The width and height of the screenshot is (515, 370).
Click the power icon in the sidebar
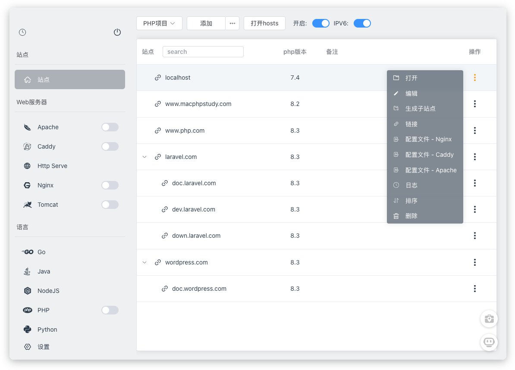117,32
